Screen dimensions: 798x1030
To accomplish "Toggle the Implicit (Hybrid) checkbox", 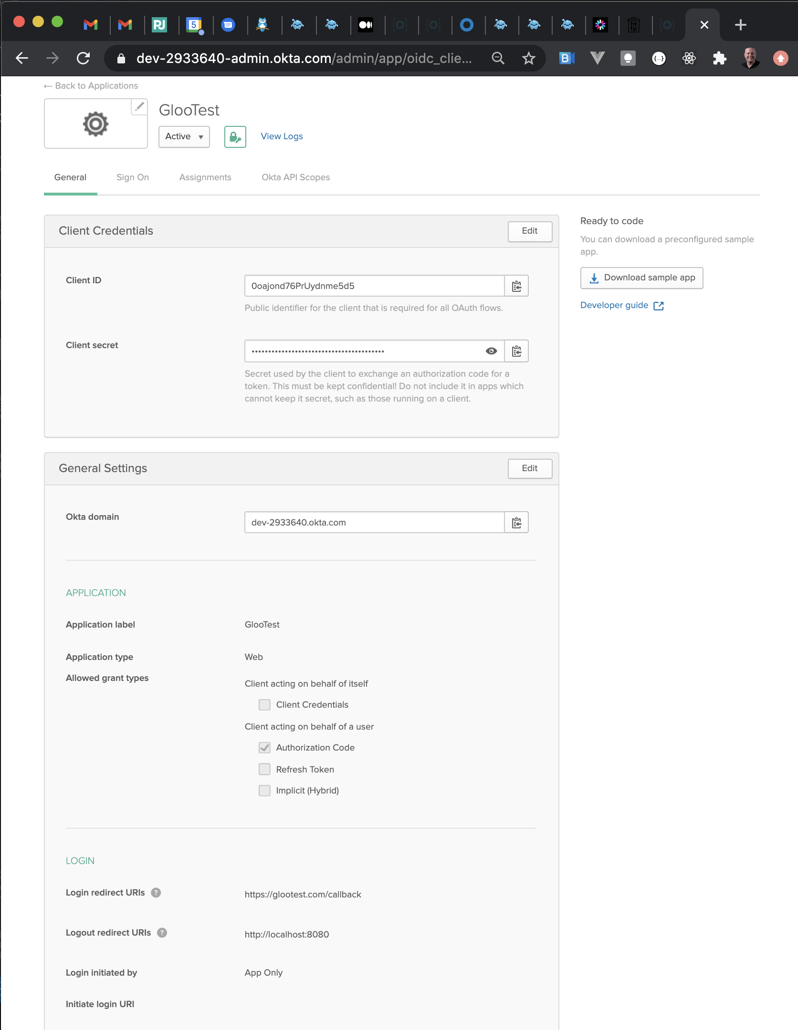I will click(264, 791).
